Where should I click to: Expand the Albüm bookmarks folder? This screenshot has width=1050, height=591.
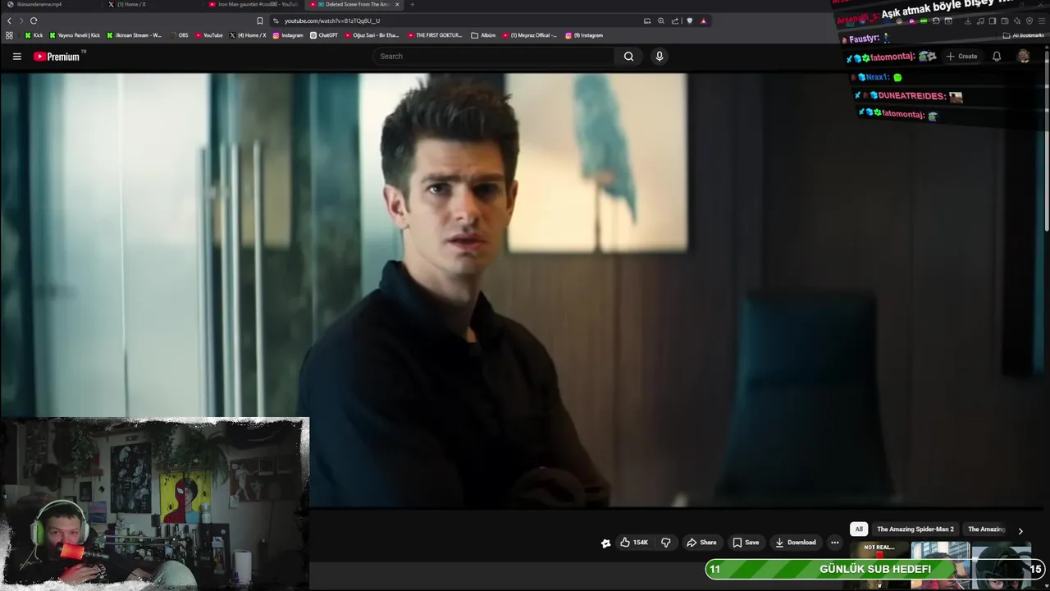pyautogui.click(x=483, y=35)
